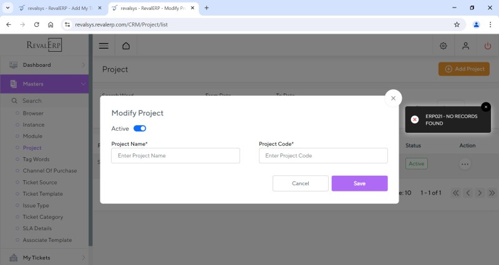This screenshot has height=265, width=499.
Task: Focus the Project Name input field
Action: coord(175,155)
